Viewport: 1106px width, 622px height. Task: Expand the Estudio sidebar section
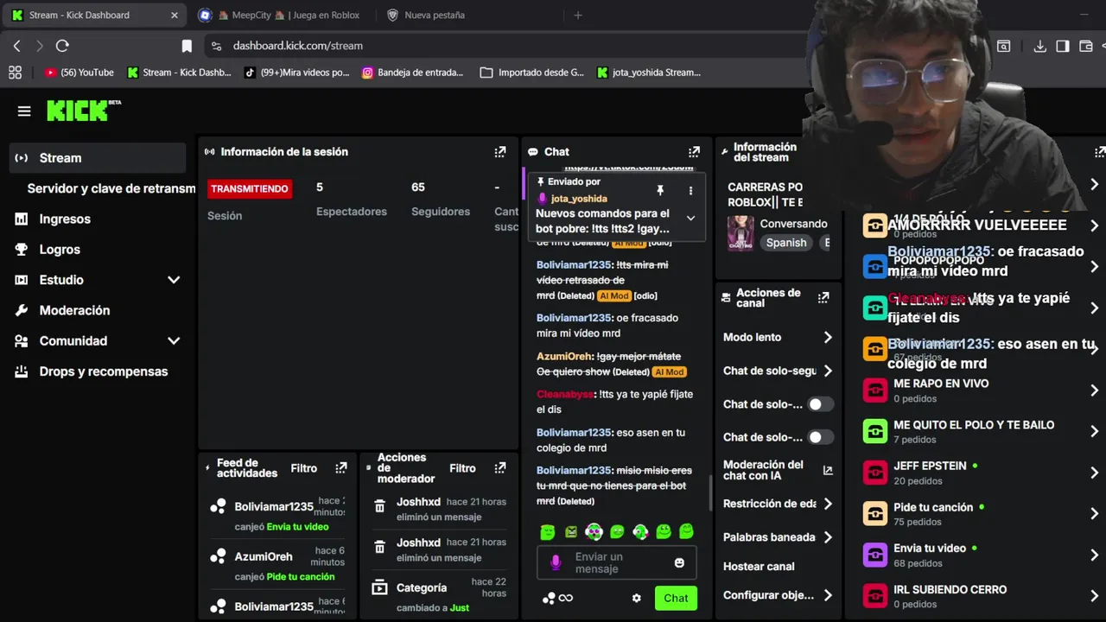click(174, 280)
